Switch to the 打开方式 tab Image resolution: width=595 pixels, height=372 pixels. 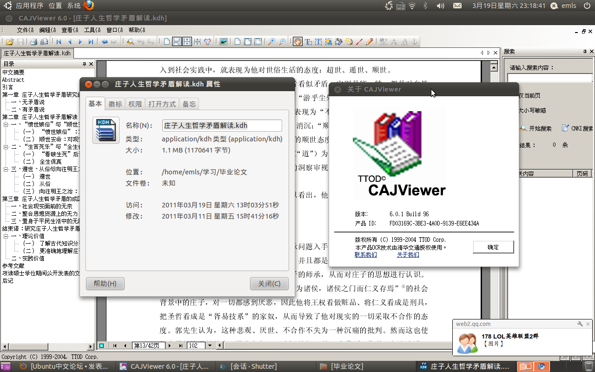pyautogui.click(x=162, y=104)
